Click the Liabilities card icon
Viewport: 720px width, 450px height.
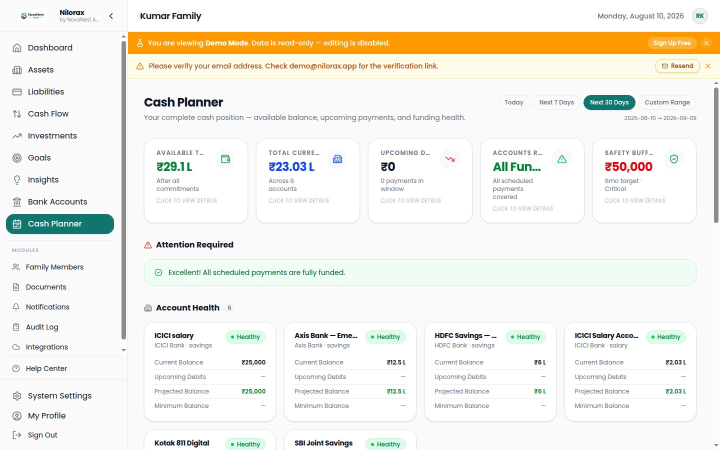point(17,92)
